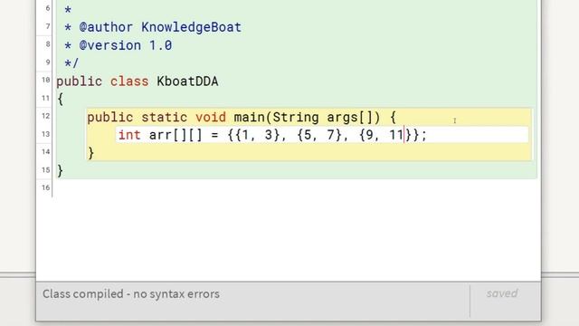Click the class name 'KboatDDA'

[x=187, y=81]
